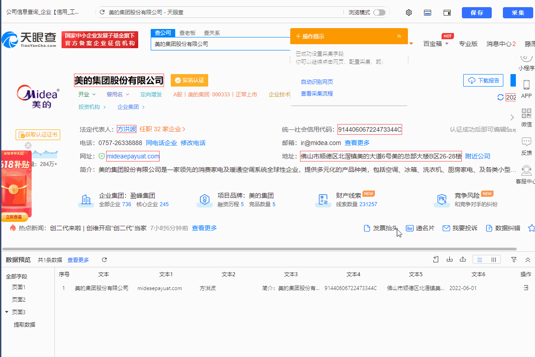Click the 保存 save button

(x=477, y=12)
